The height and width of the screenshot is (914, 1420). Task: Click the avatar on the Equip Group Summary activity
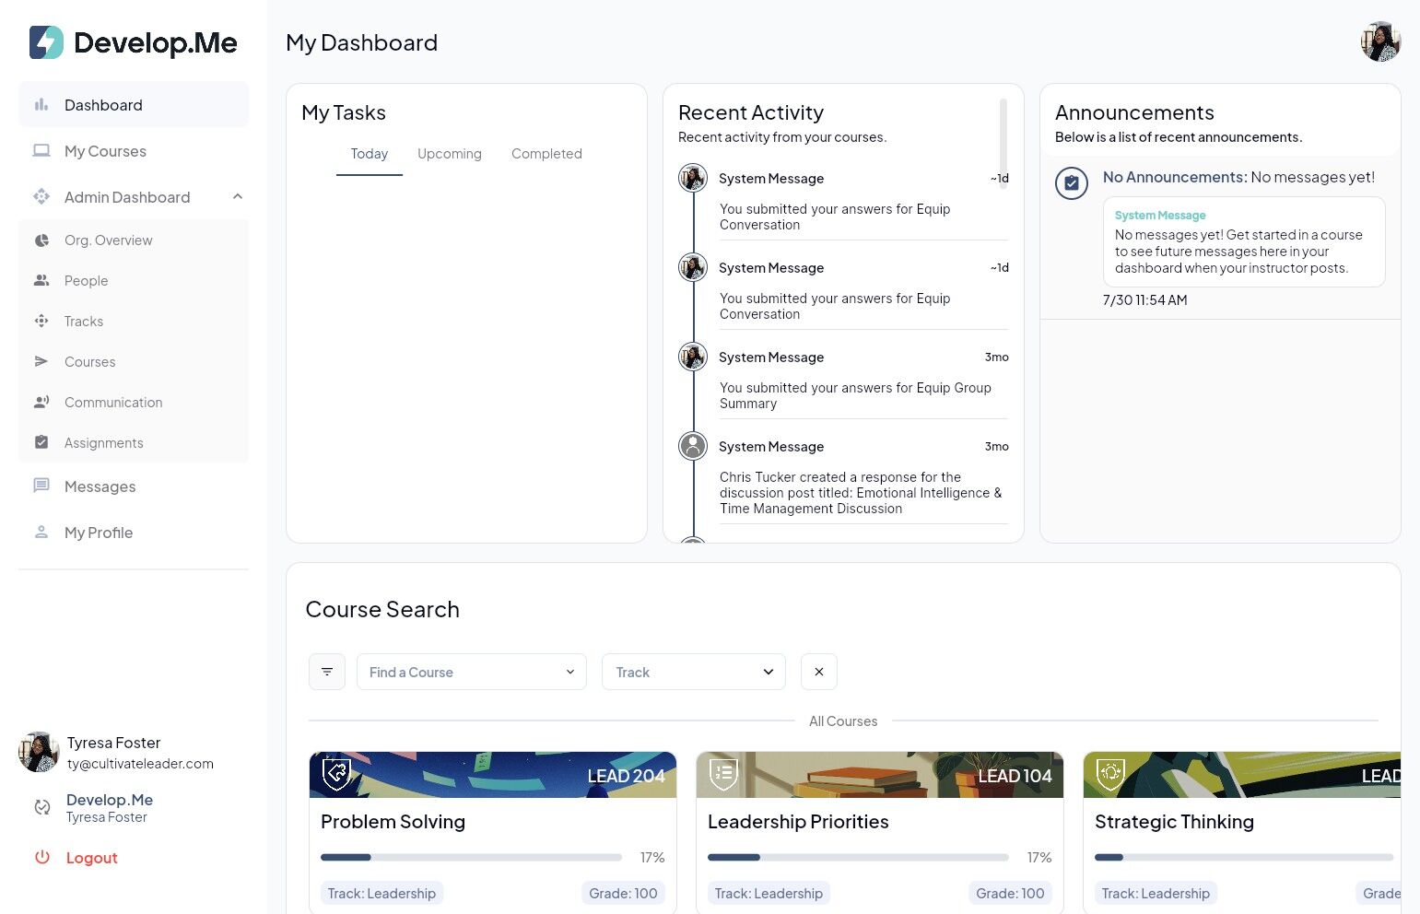point(693,357)
